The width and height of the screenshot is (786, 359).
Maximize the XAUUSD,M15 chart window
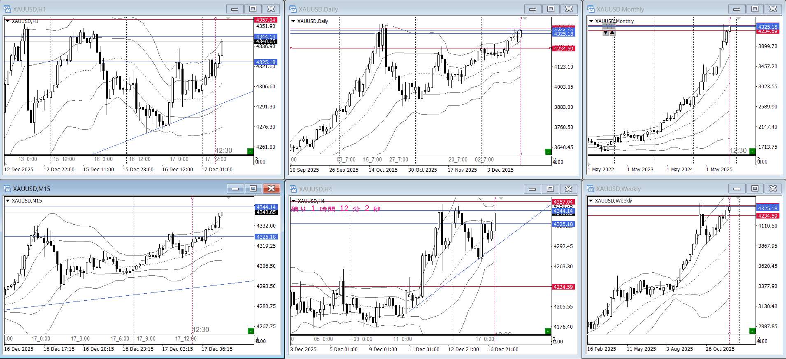[253, 189]
